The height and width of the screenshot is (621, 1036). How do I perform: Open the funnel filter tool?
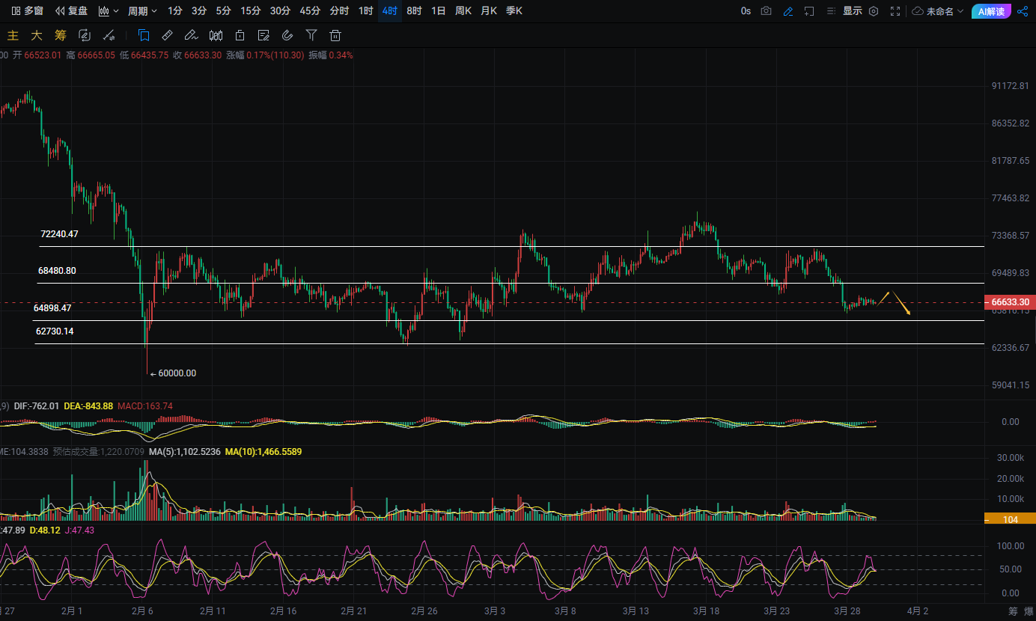click(x=311, y=35)
